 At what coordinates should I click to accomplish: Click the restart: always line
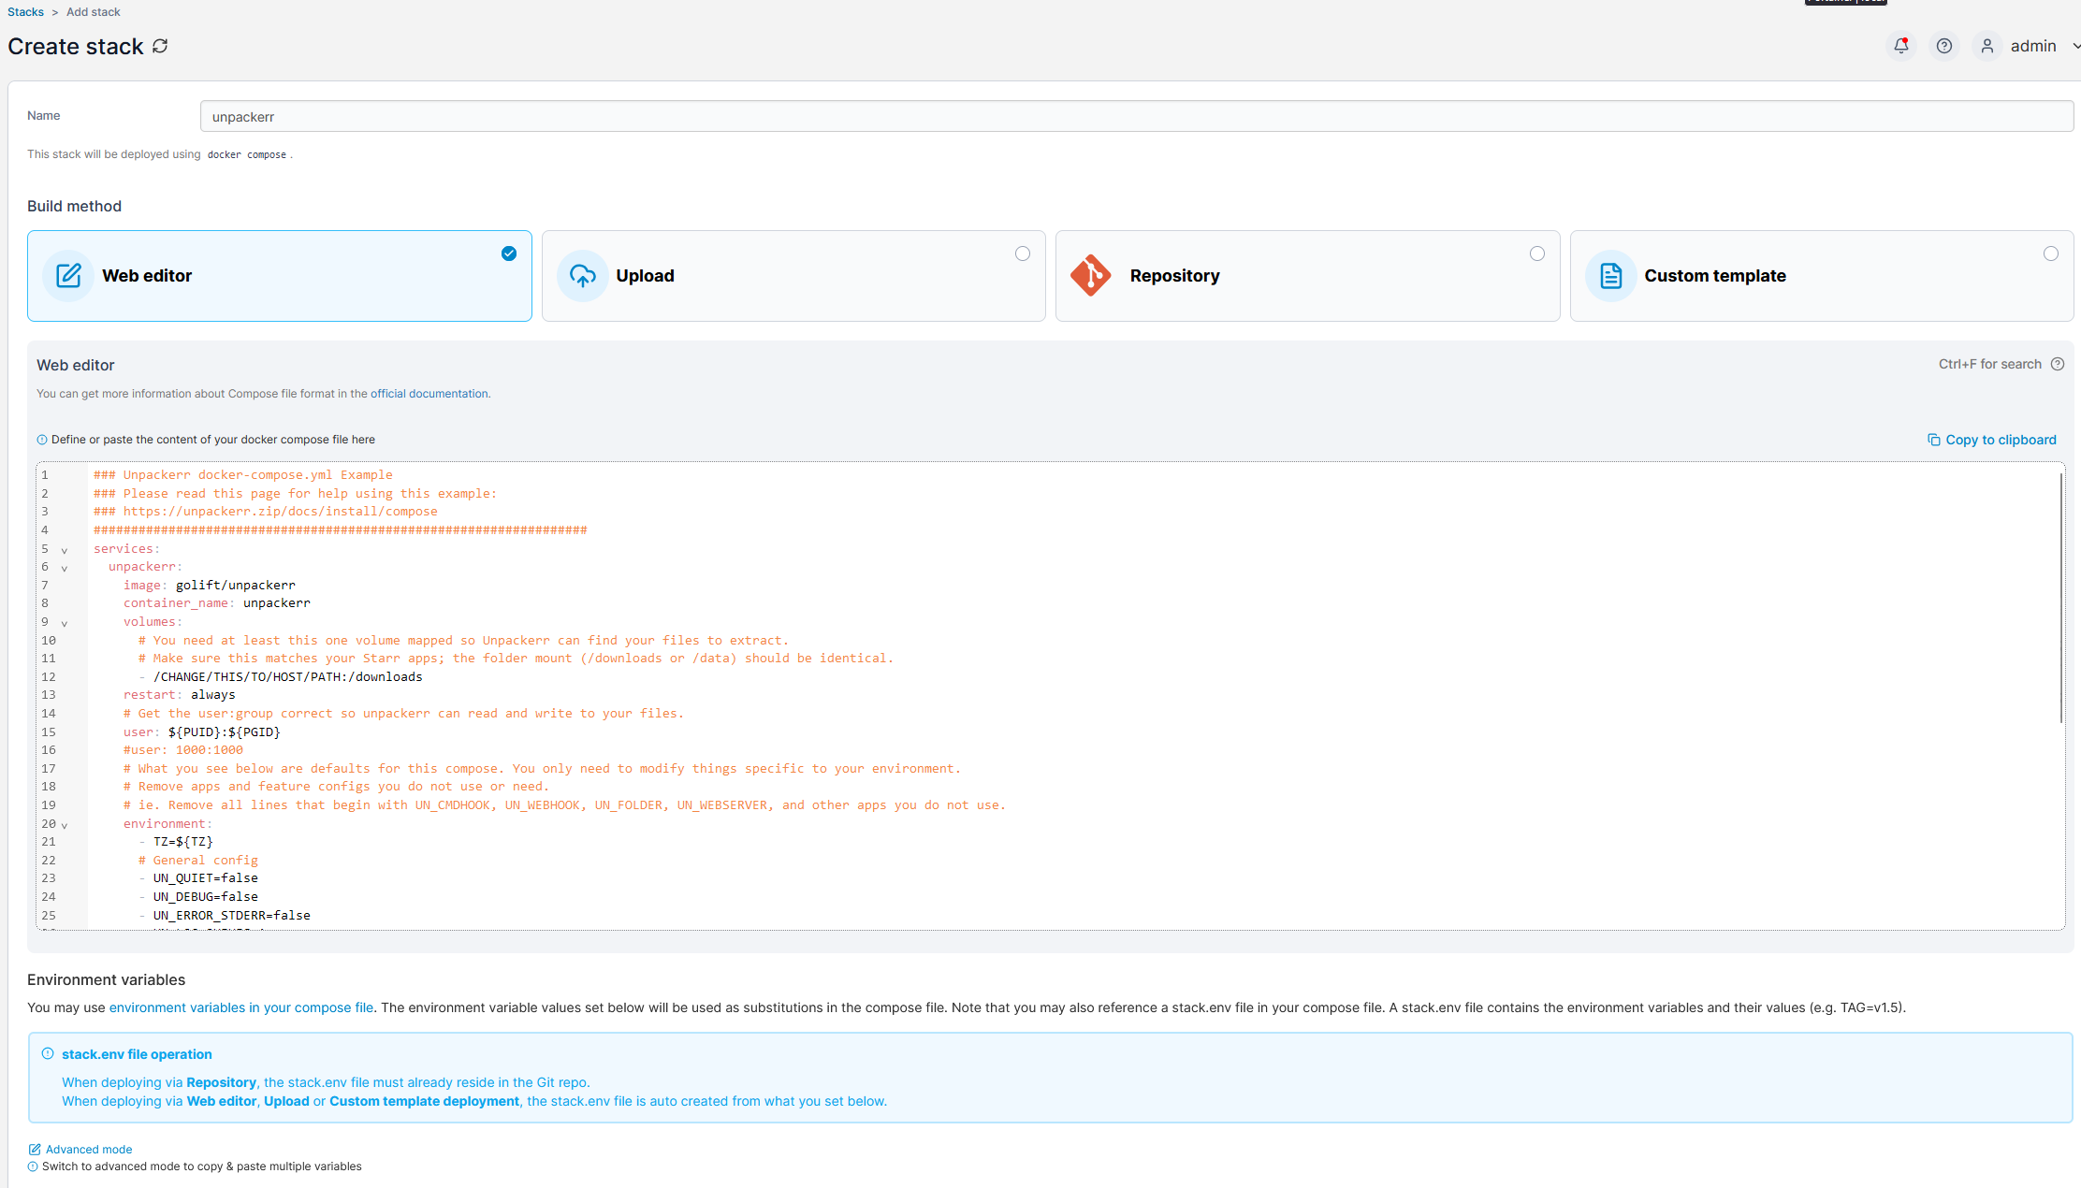click(180, 695)
